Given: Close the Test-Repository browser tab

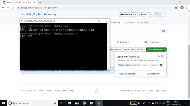Looking at the screenshot, I should point(34,2).
